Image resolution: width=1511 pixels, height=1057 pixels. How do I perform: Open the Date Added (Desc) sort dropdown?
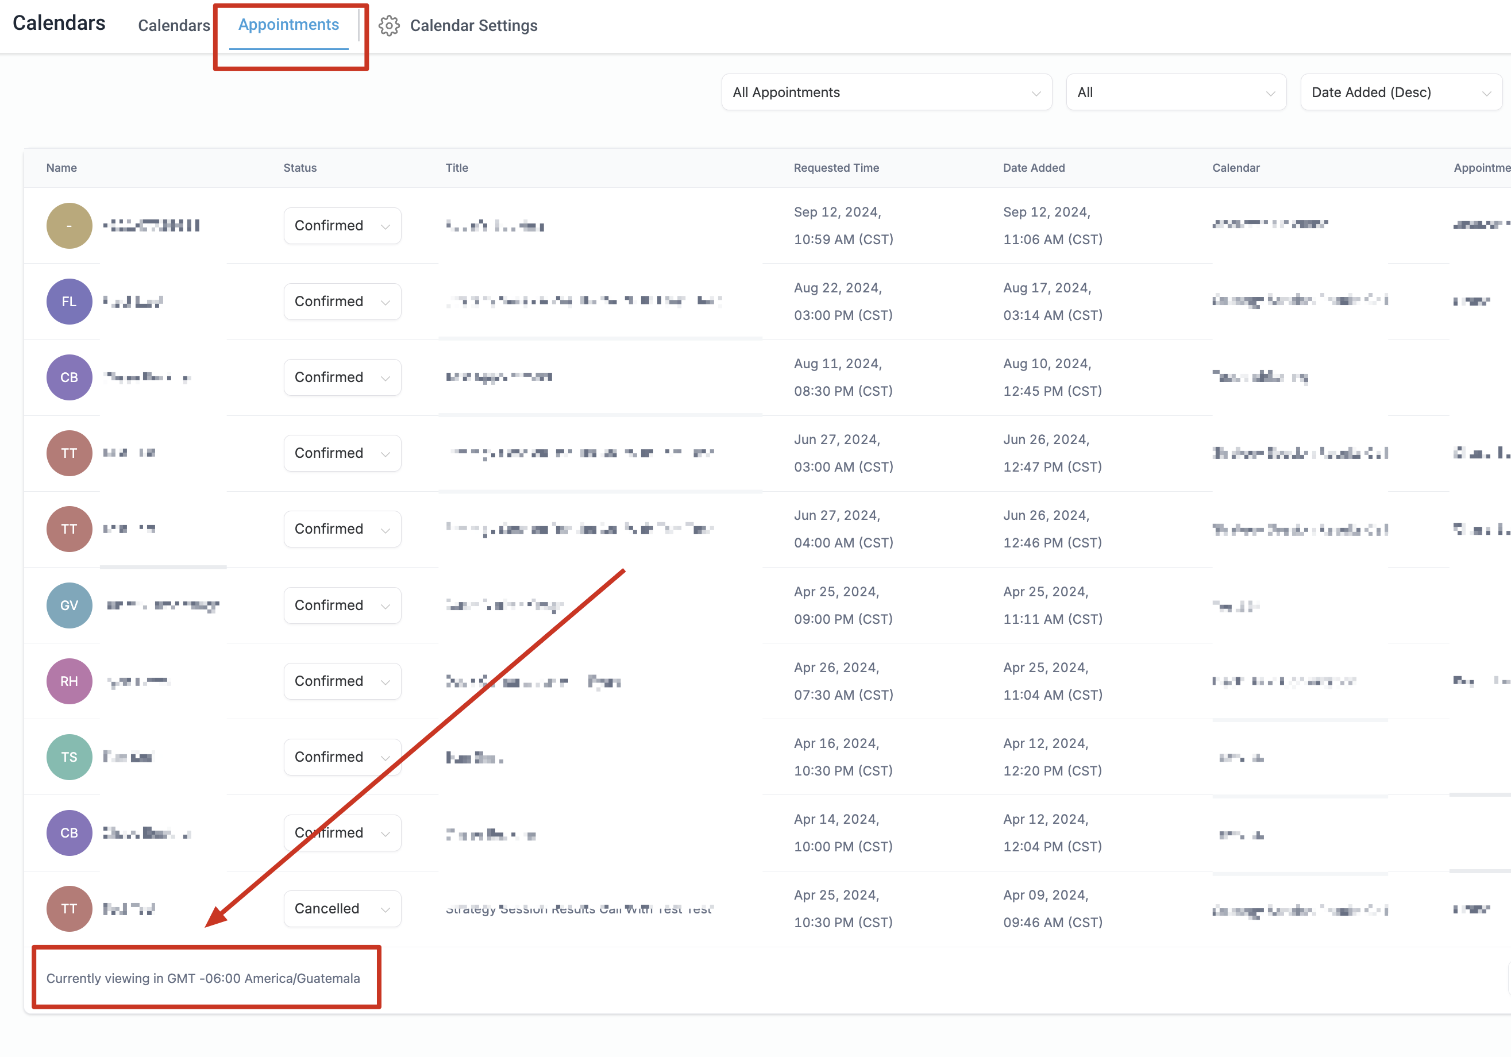coord(1401,92)
